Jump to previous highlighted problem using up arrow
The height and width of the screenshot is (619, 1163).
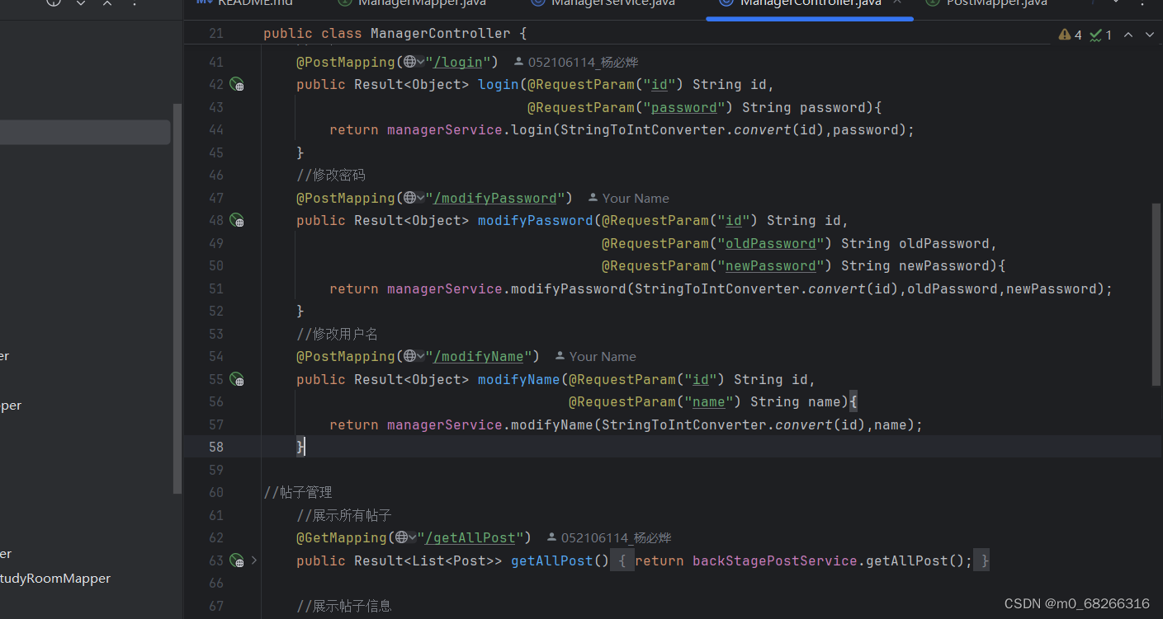coord(1128,35)
